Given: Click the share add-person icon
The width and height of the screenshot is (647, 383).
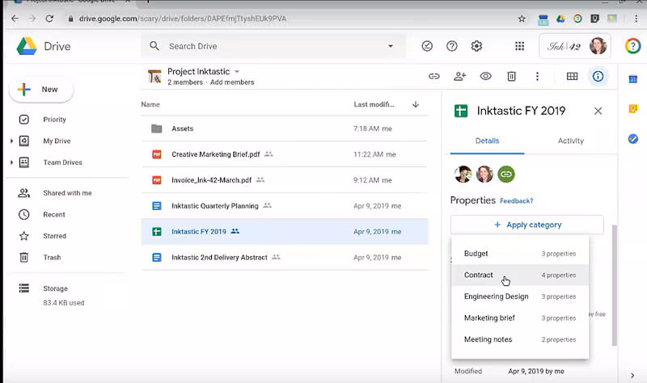Looking at the screenshot, I should point(459,76).
